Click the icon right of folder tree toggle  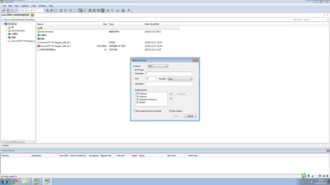[x=85, y=10]
